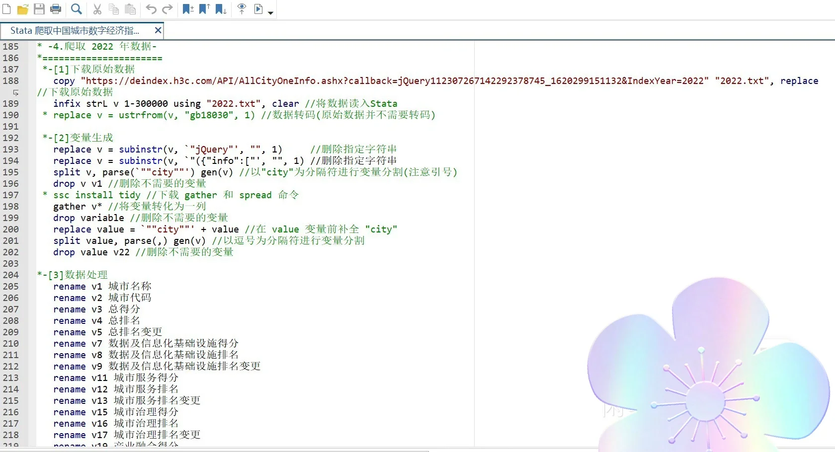Jump to the next bookmark
835x452 pixels.
221,9
